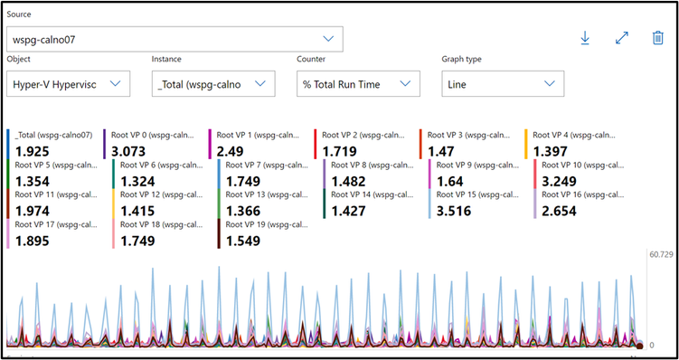Open the Source dropdown wspg-calno07

click(x=174, y=40)
